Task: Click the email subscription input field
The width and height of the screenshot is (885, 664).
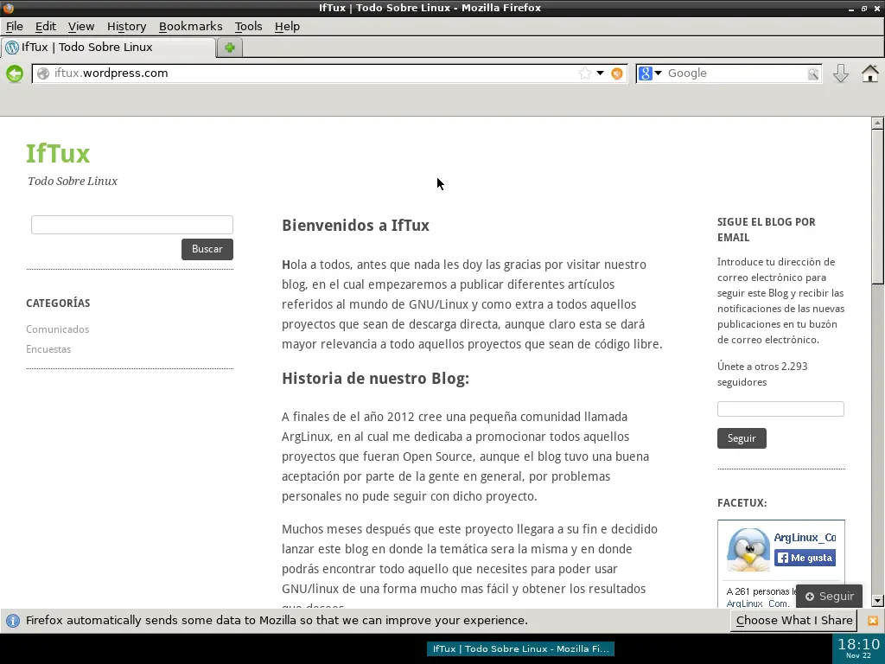Action: [x=780, y=409]
